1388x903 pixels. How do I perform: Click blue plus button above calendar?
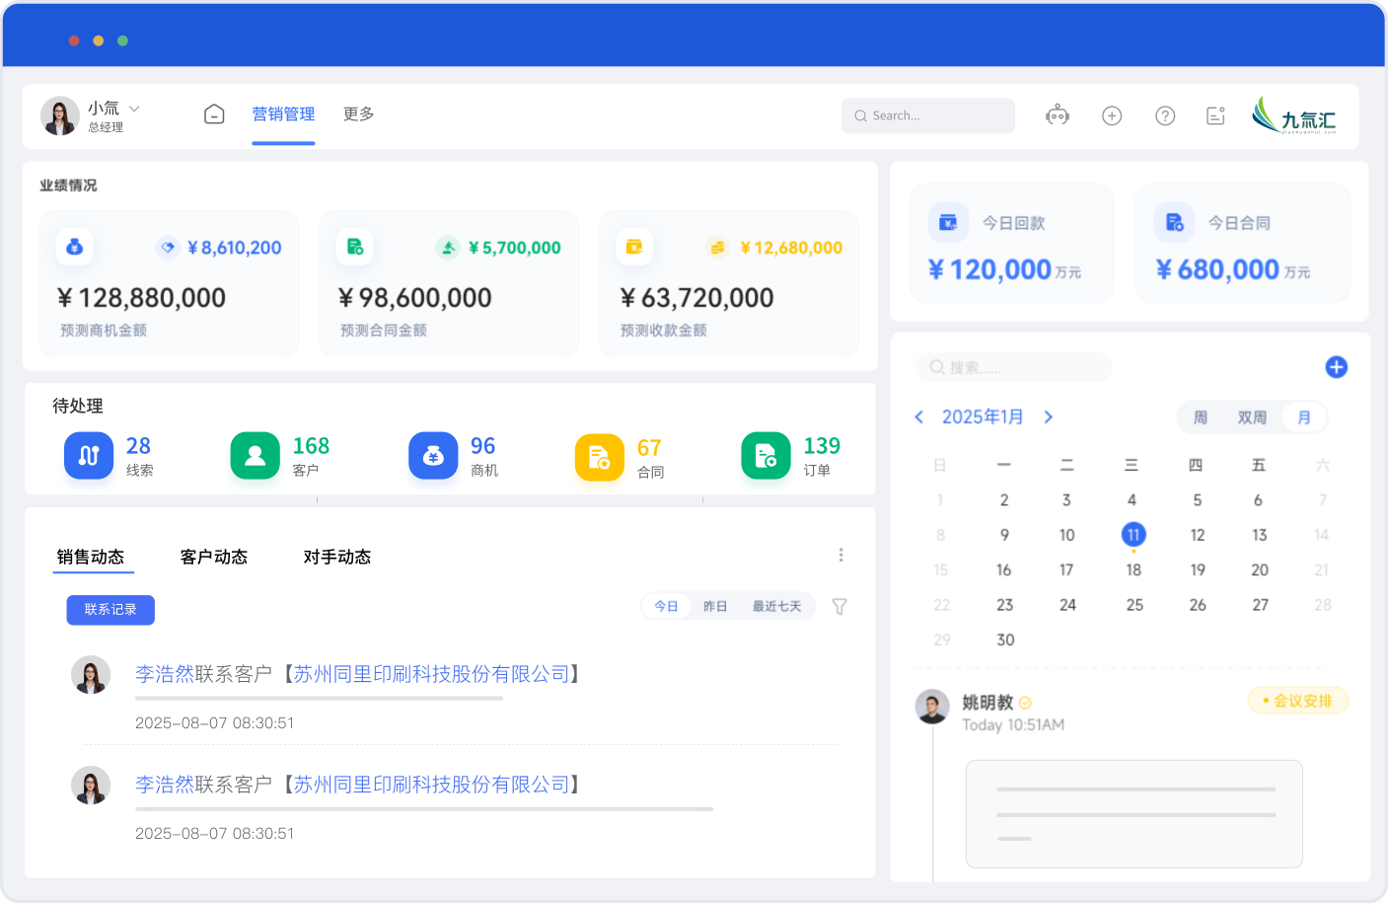click(x=1336, y=367)
